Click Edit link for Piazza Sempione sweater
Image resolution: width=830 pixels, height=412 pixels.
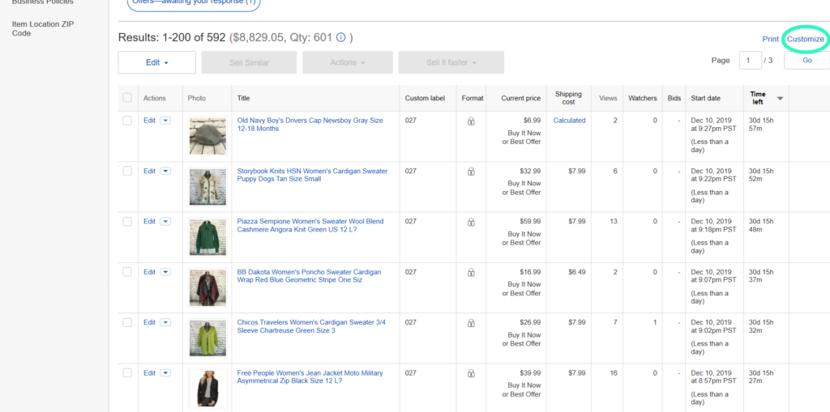click(149, 222)
